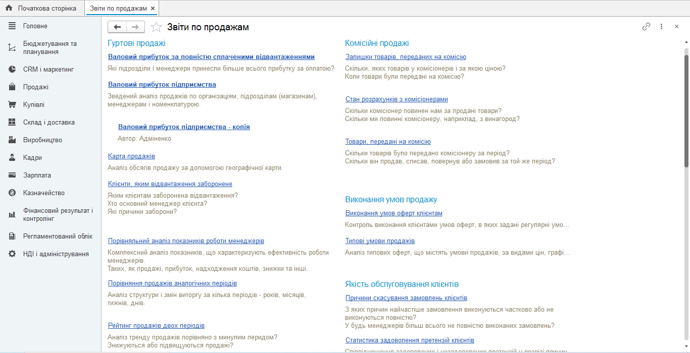Go back with the left arrow button
The height and width of the screenshot is (353, 690).
pos(117,27)
